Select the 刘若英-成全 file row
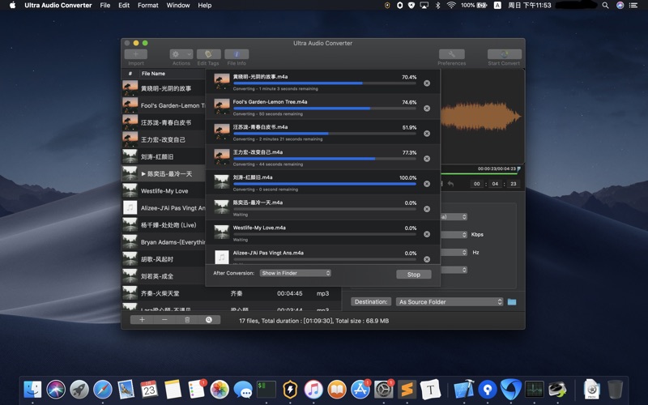Image resolution: width=648 pixels, height=405 pixels. point(164,276)
